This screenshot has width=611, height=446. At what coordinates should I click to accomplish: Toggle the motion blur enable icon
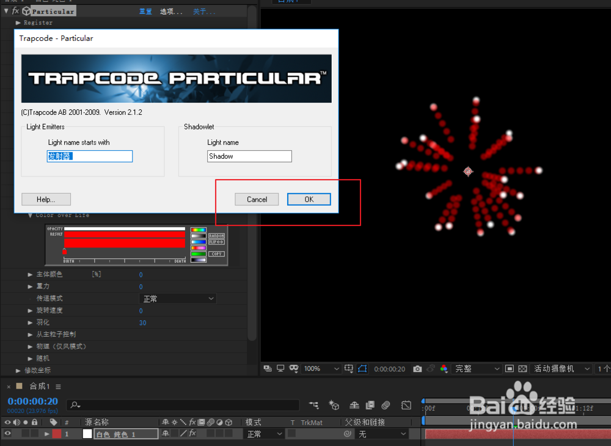pos(386,405)
